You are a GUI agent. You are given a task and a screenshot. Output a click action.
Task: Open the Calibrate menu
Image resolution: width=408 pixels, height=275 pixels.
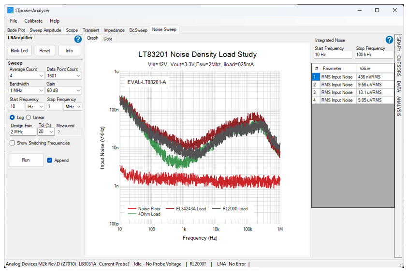tap(33, 21)
